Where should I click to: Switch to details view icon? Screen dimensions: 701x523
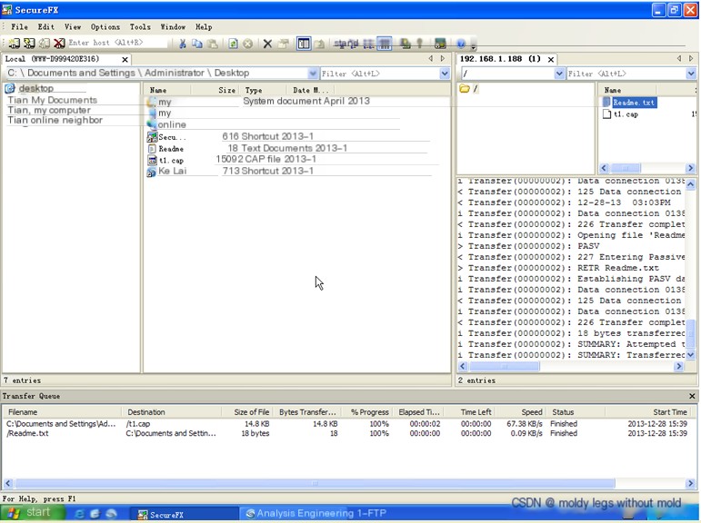point(384,44)
